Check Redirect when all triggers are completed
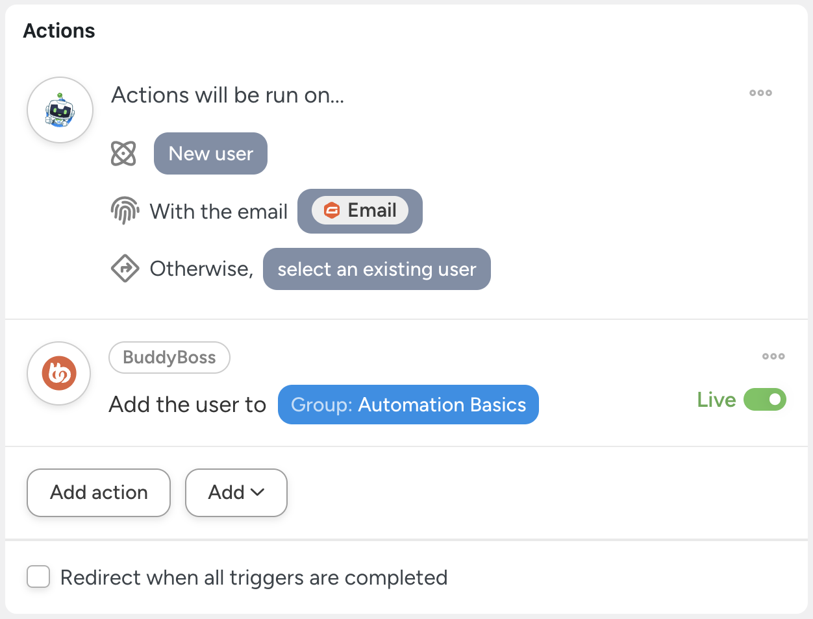The image size is (813, 619). pyautogui.click(x=38, y=576)
